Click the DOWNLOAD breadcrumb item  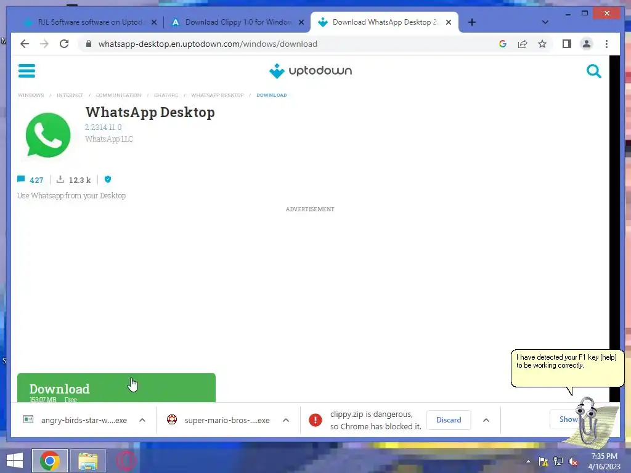pos(272,95)
